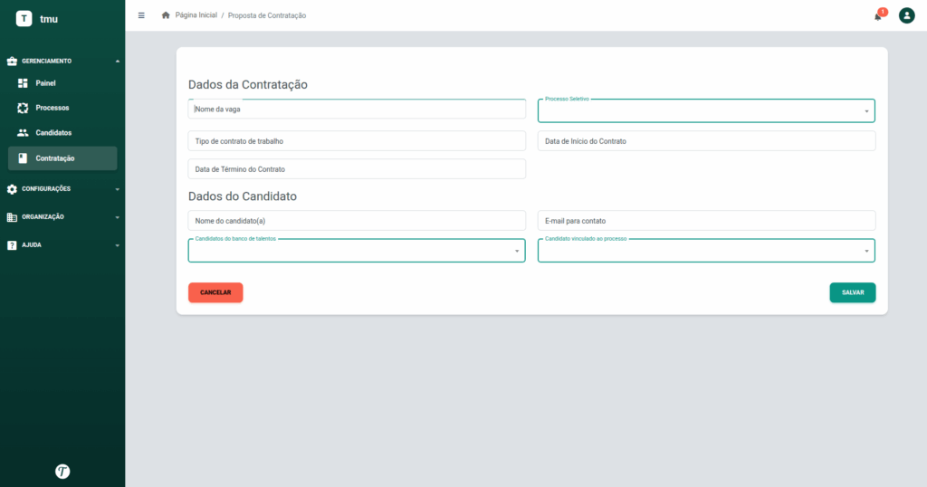The height and width of the screenshot is (487, 927).
Task: Click the Nome do candidato(a) field
Action: point(357,221)
